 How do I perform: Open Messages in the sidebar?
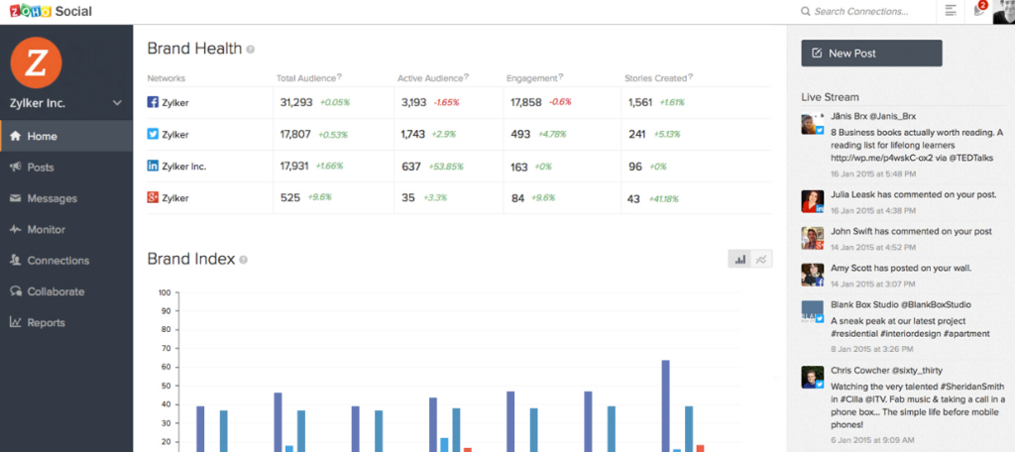[x=66, y=198]
